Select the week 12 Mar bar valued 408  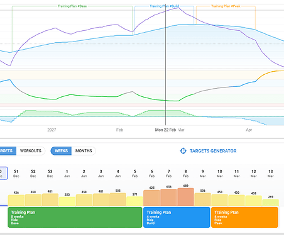click(x=254, y=201)
